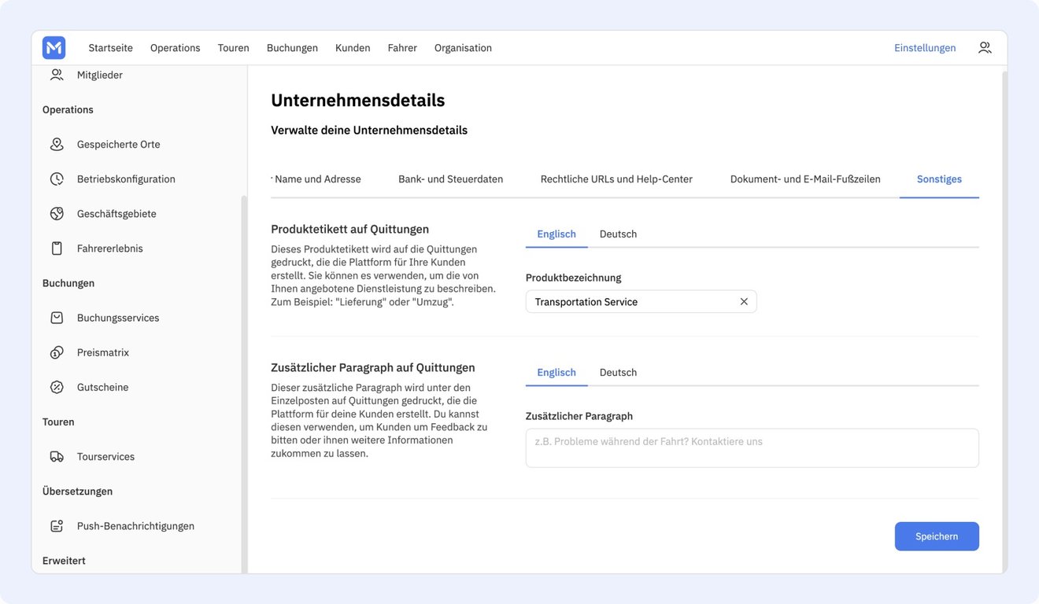Open Fahrer in the top navigation
Viewport: 1039px width, 604px height.
tap(402, 48)
